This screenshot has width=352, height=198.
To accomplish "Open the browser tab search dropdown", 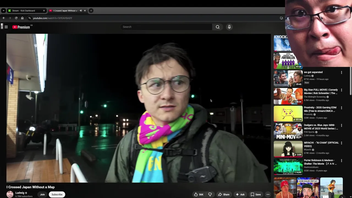I will click(3, 11).
